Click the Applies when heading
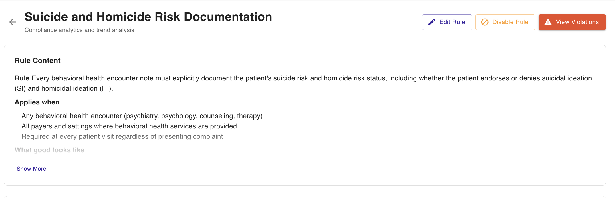615x198 pixels. pyautogui.click(x=37, y=102)
